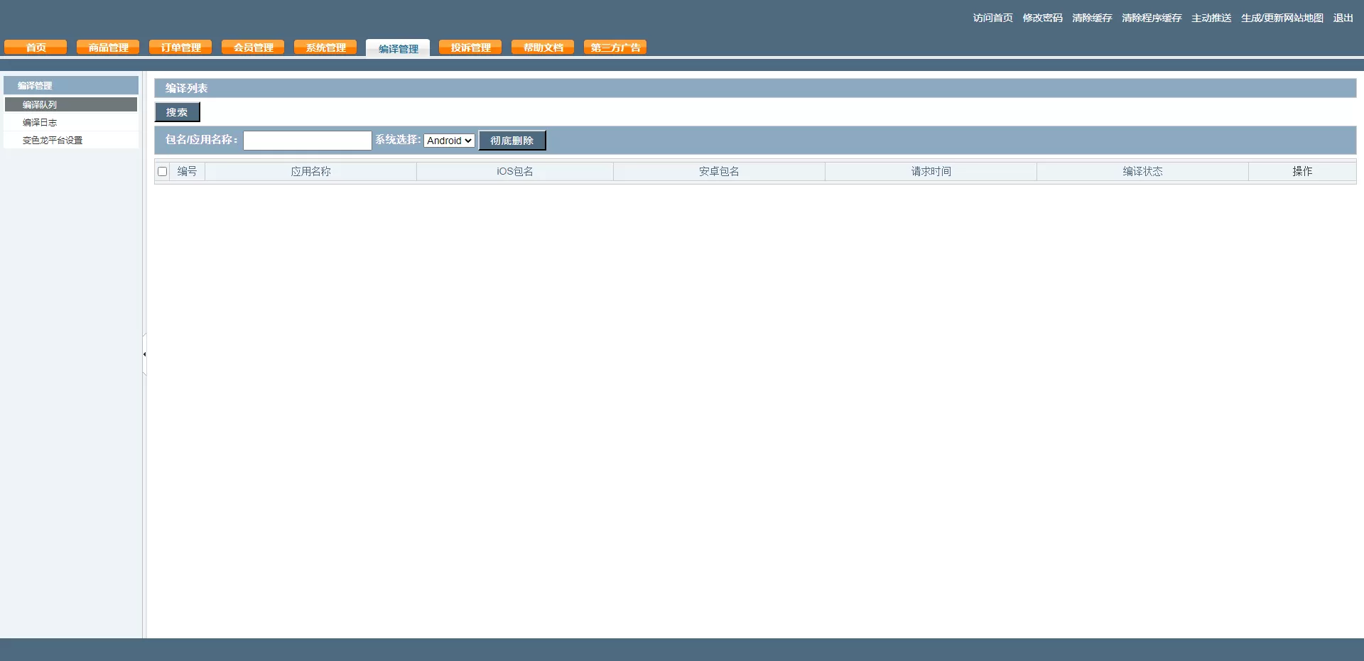Focus the 包名/应用名称 text input field
1364x661 pixels.
(307, 141)
